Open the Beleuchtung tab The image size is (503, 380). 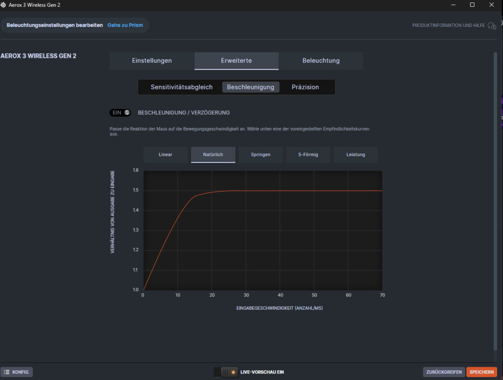pyautogui.click(x=321, y=61)
